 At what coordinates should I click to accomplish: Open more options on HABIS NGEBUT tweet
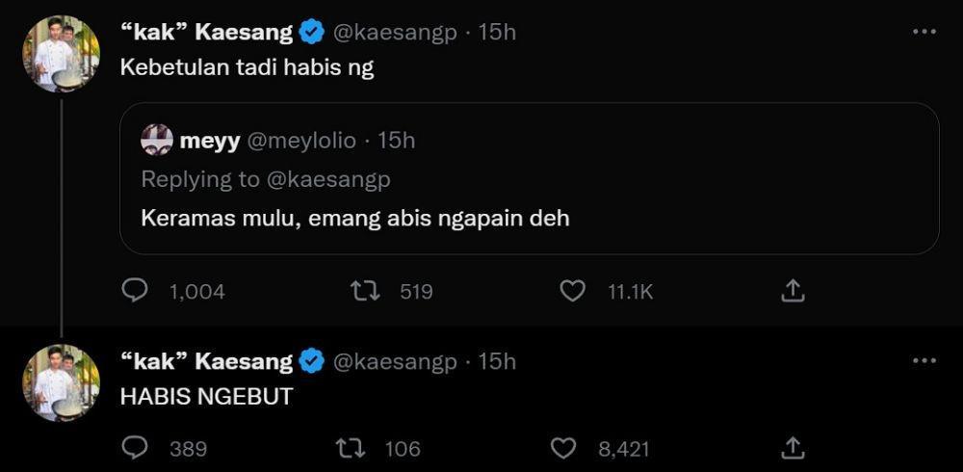[924, 361]
